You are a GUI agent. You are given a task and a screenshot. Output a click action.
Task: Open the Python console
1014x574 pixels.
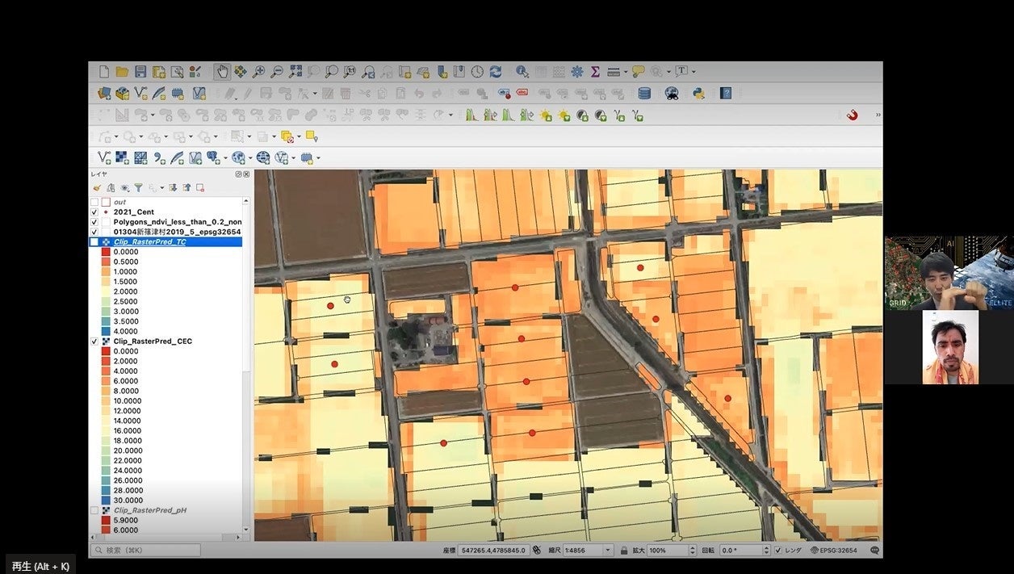coord(698,93)
